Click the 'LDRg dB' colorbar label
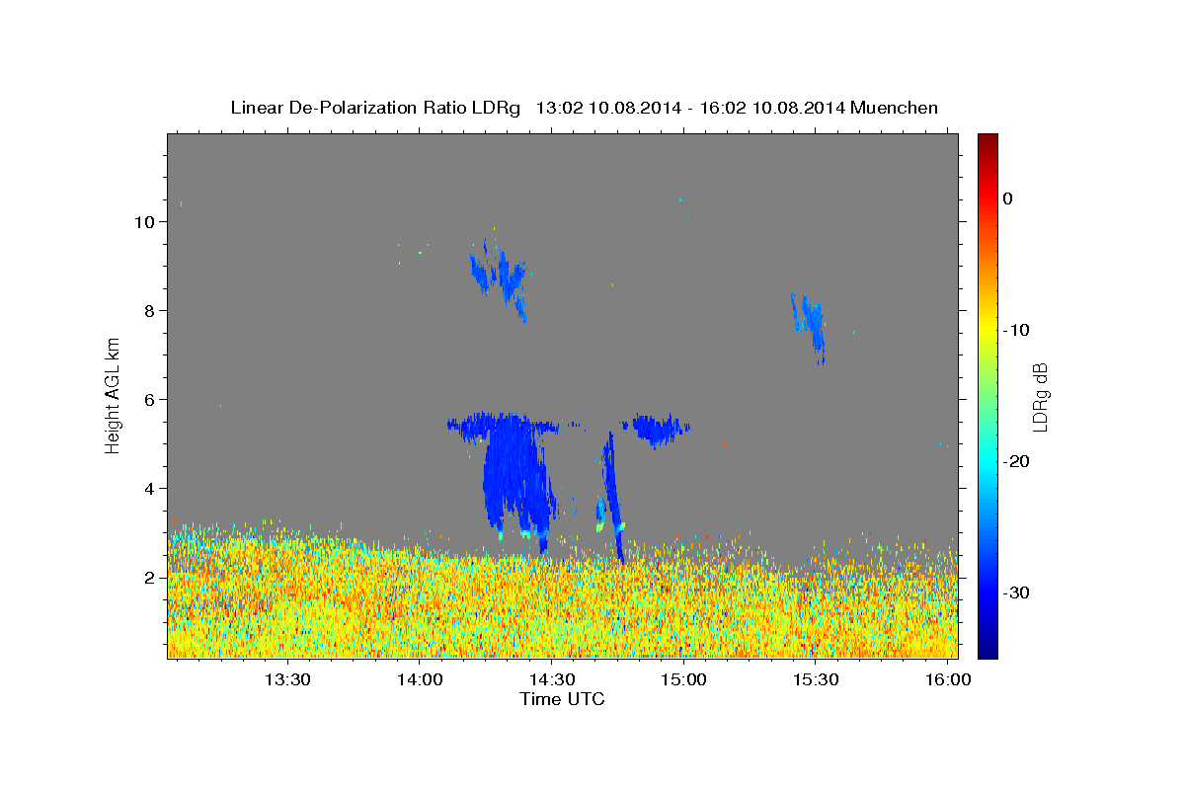 coord(1040,396)
